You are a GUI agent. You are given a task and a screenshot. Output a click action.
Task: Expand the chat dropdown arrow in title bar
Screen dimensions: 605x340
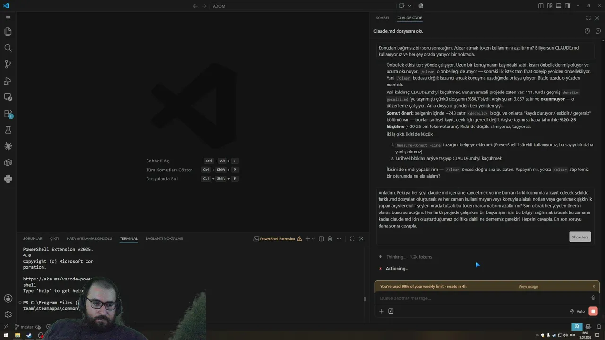pyautogui.click(x=409, y=6)
